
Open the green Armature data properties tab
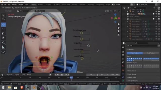pos(123,81)
